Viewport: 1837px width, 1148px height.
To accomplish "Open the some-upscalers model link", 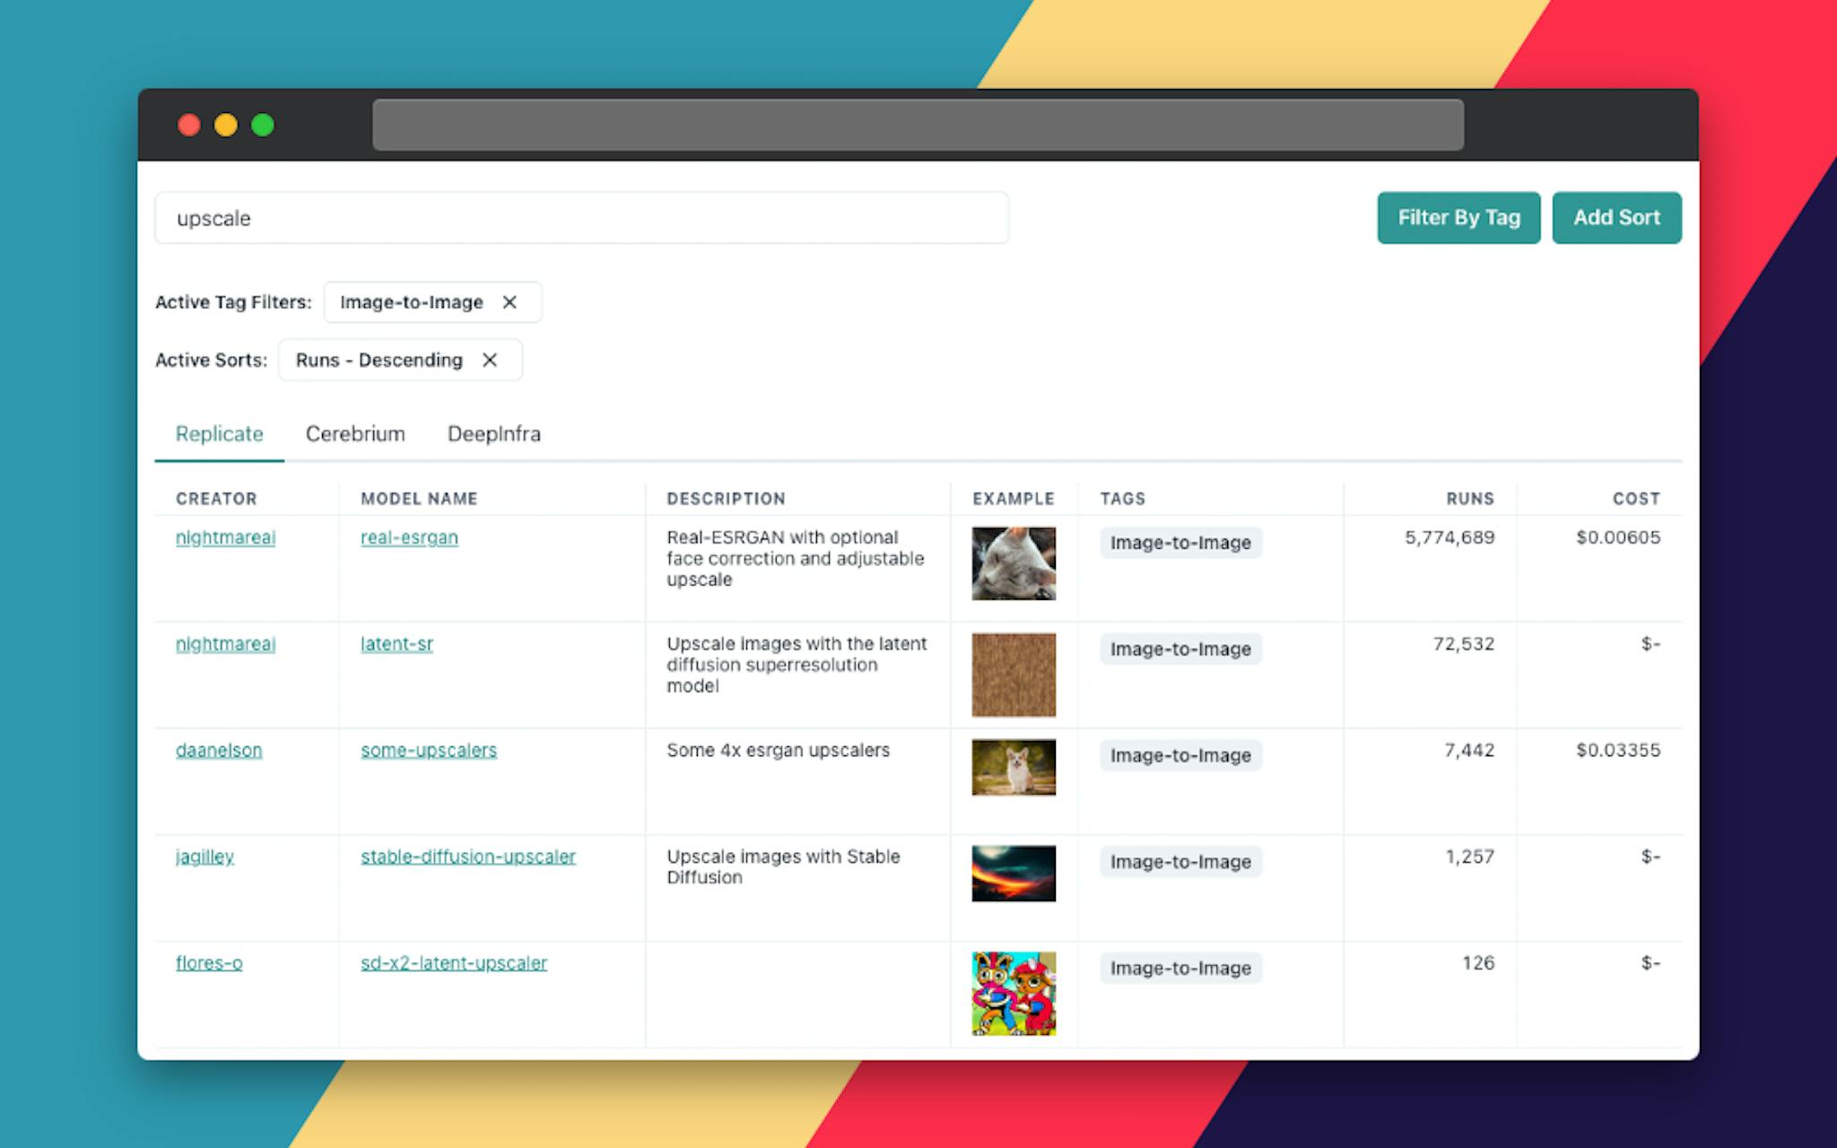I will (428, 750).
